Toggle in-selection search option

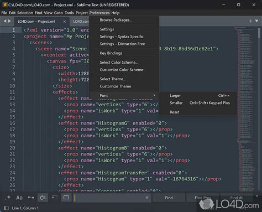coord(55,198)
